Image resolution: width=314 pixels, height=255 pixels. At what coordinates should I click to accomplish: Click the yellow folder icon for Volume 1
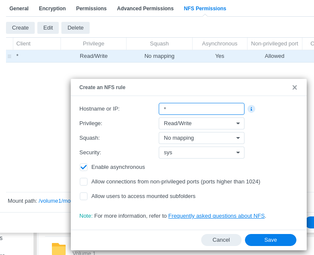pyautogui.click(x=59, y=249)
